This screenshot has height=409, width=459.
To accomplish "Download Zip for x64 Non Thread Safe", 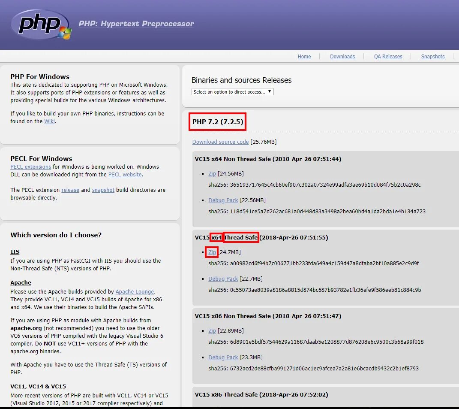I will 212,174.
